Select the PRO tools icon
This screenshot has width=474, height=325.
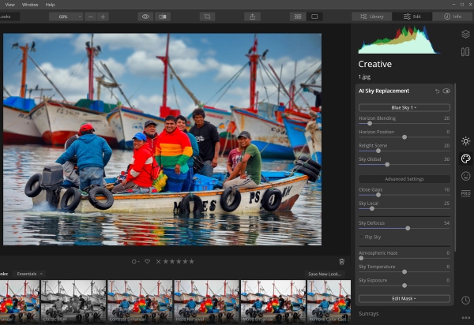click(x=465, y=193)
